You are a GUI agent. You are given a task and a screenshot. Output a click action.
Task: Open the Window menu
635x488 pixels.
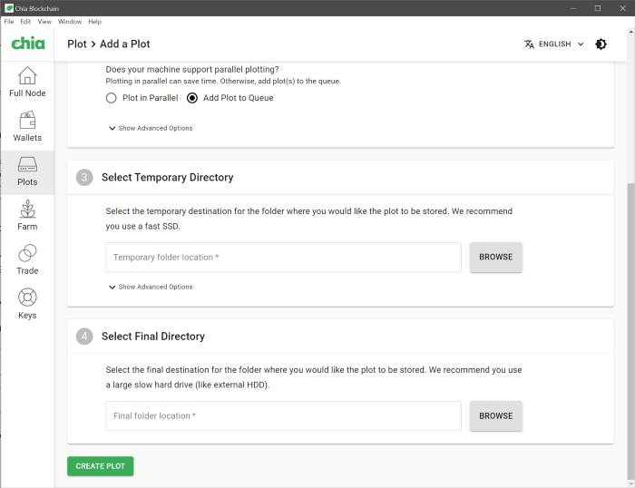coord(69,21)
